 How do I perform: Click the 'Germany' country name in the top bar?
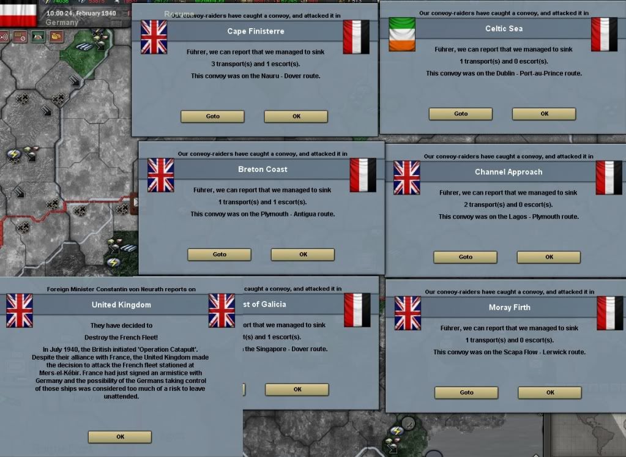pyautogui.click(x=62, y=23)
